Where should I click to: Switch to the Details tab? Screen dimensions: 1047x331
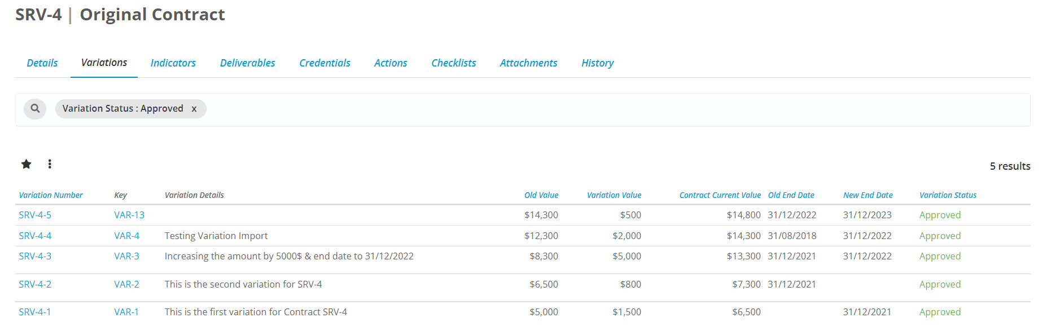pos(42,63)
